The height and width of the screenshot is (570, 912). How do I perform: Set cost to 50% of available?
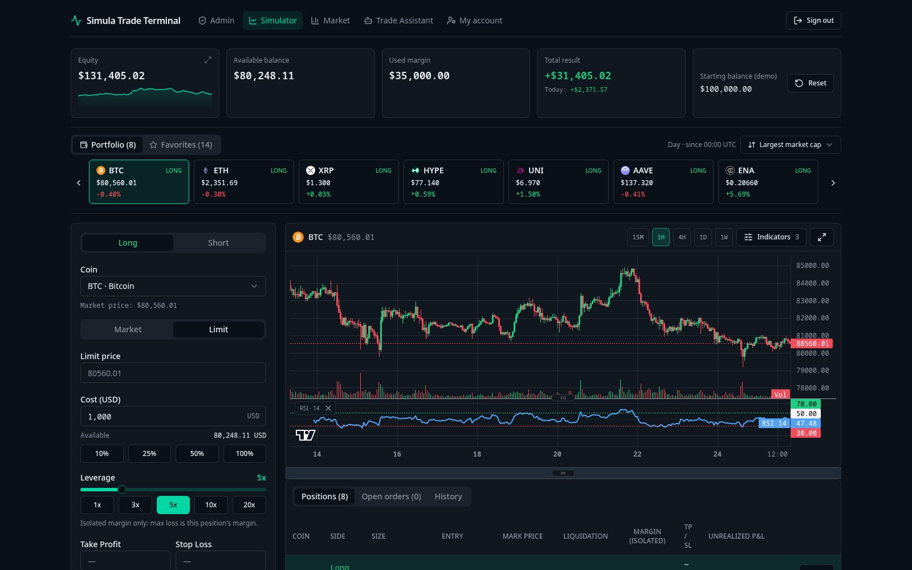tap(197, 454)
